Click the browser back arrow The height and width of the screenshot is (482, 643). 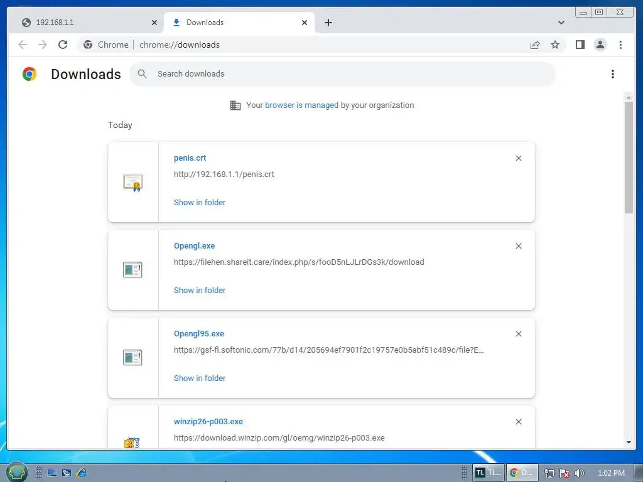(x=23, y=45)
